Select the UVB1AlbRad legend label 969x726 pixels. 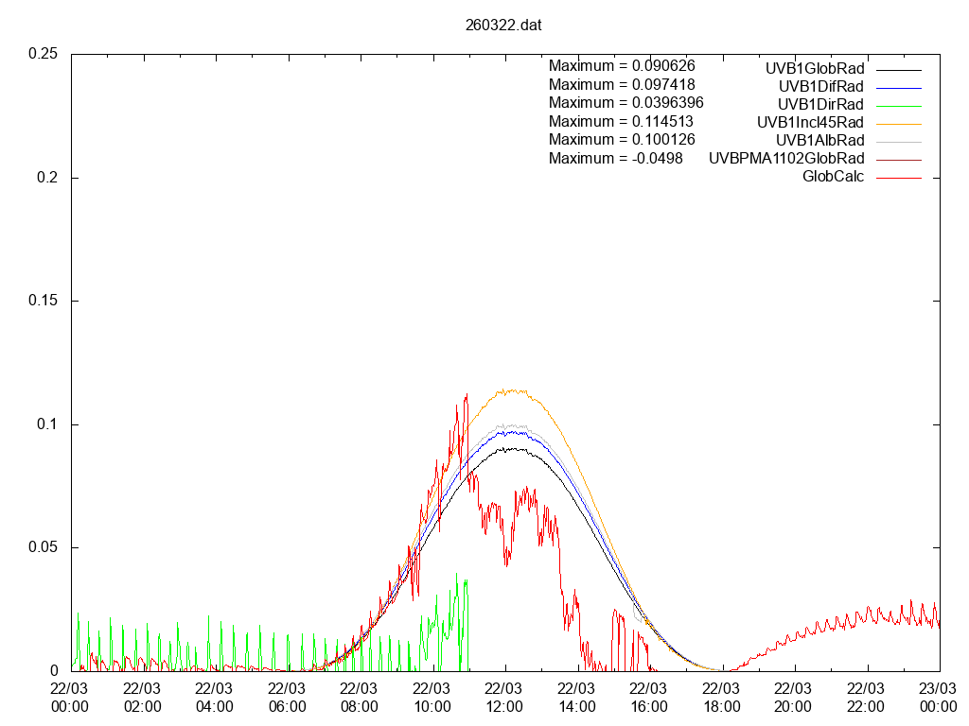(x=819, y=140)
